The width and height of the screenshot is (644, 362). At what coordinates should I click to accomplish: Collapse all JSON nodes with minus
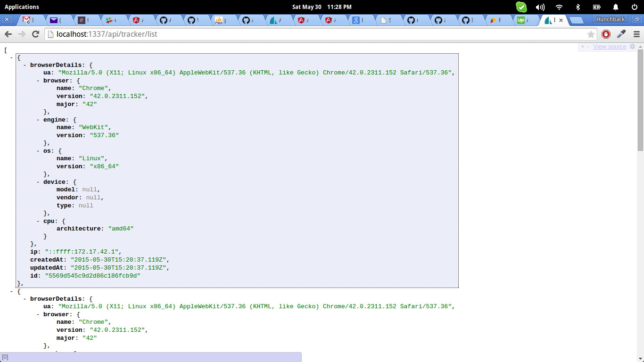pos(588,47)
